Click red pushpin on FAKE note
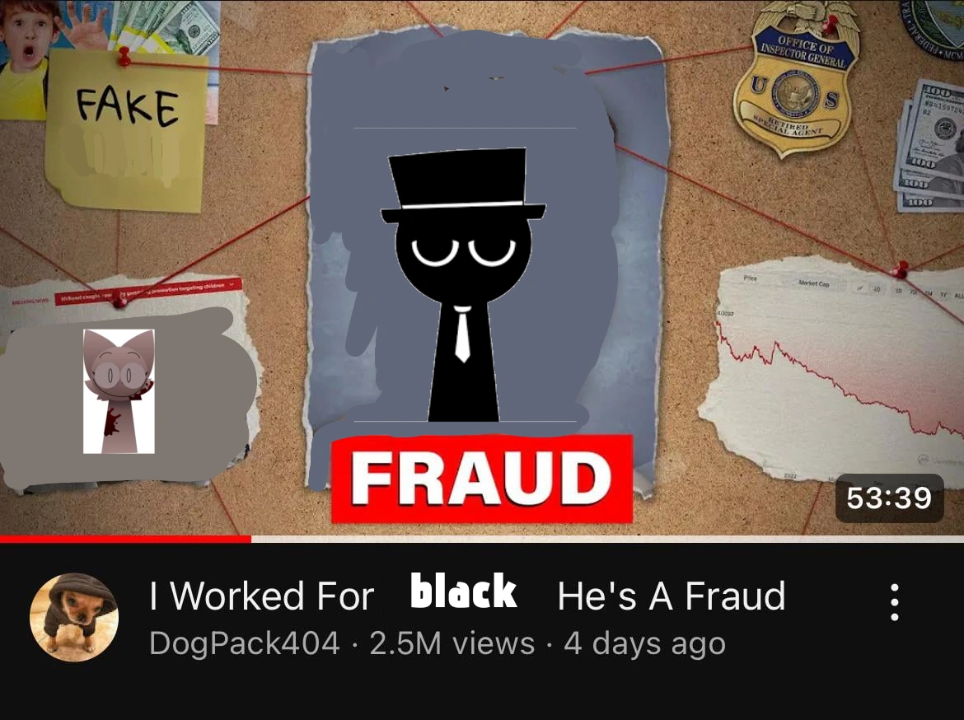The image size is (964, 720). pos(124,57)
